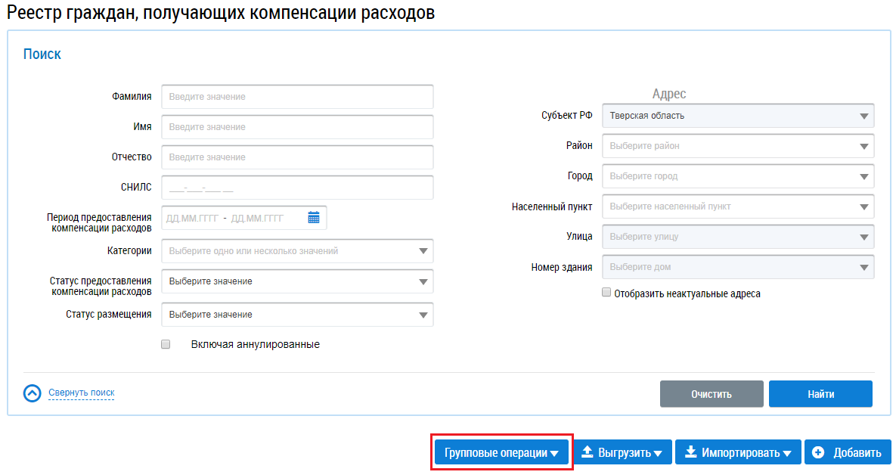Toggle 'Отобразить неактуальные адреса' checkbox
This screenshot has height=475, width=896.
point(606,293)
